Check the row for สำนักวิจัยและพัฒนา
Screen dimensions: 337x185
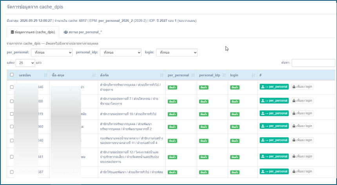pyautogui.click(x=12, y=172)
